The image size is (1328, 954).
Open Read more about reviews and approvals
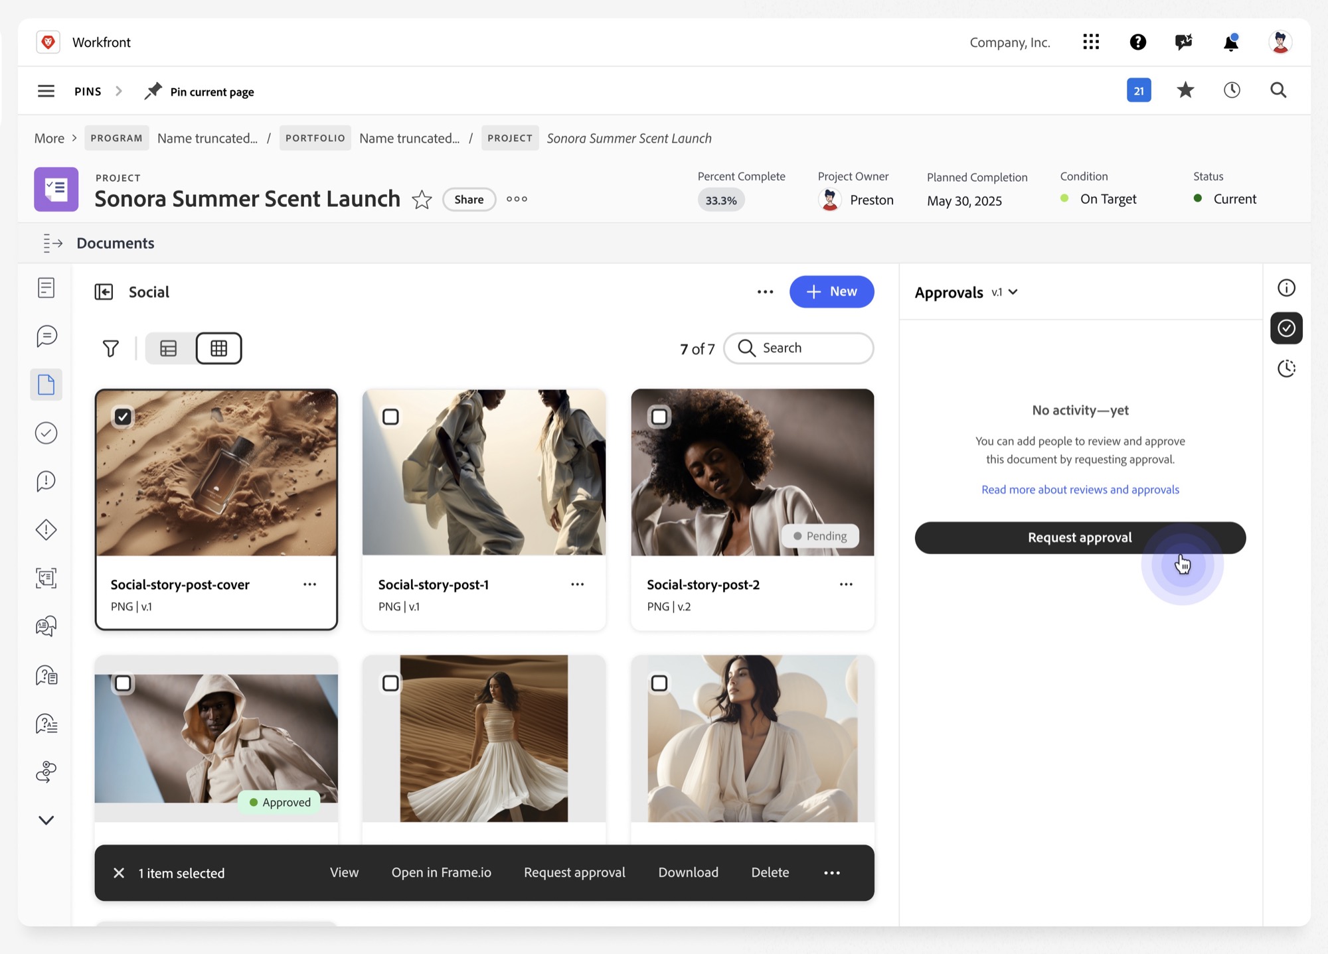pyautogui.click(x=1080, y=490)
